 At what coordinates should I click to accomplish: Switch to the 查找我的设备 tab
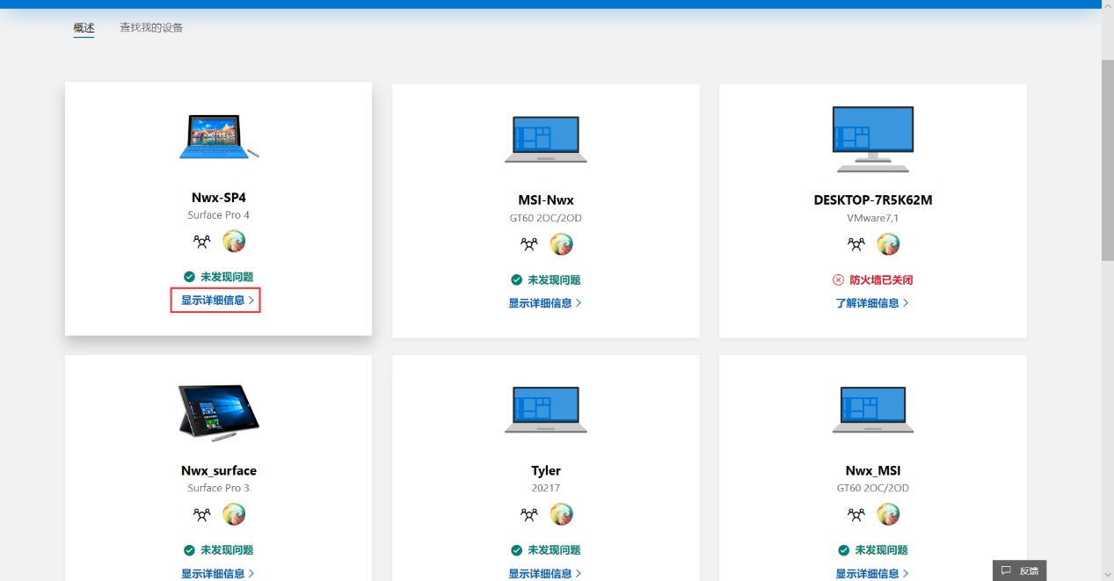[x=151, y=28]
